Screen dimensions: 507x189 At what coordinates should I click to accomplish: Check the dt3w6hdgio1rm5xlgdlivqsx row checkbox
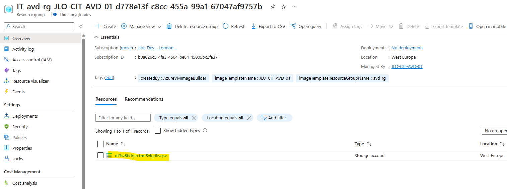point(100,155)
